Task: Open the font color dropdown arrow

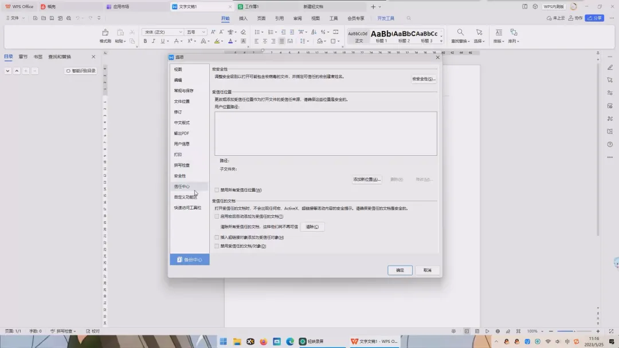Action: [x=236, y=41]
